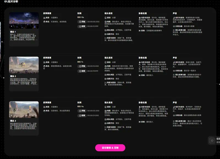The image size is (220, 159).
Task: Click the scissors 剪辑 icon in shot 1
Action: pos(140,31)
